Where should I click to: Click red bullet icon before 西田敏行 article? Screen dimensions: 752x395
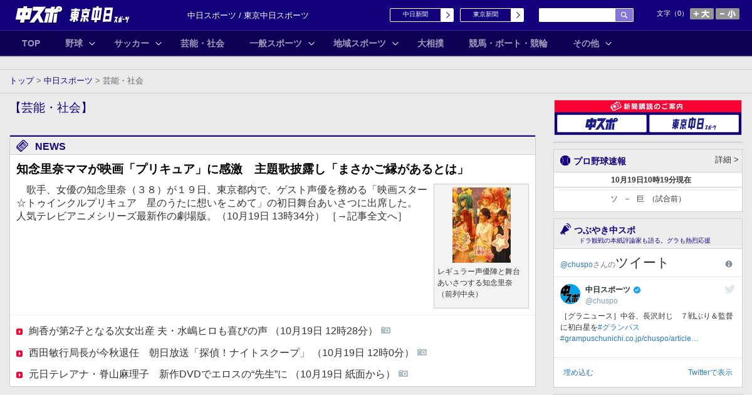click(19, 354)
